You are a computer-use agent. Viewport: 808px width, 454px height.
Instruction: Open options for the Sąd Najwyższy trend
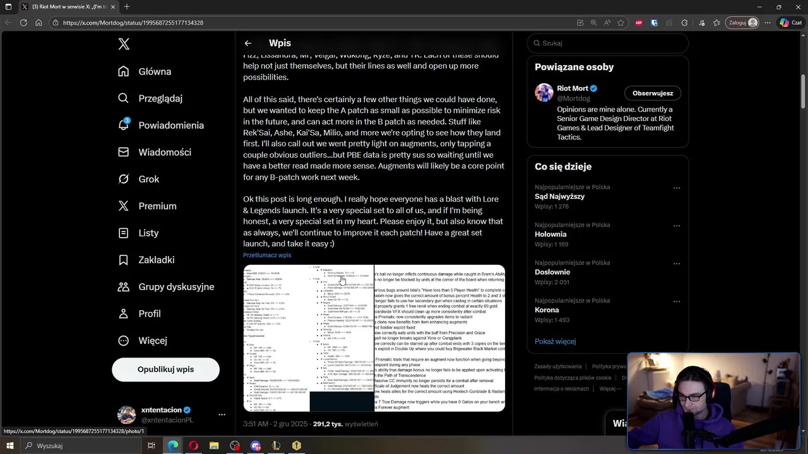[677, 188]
